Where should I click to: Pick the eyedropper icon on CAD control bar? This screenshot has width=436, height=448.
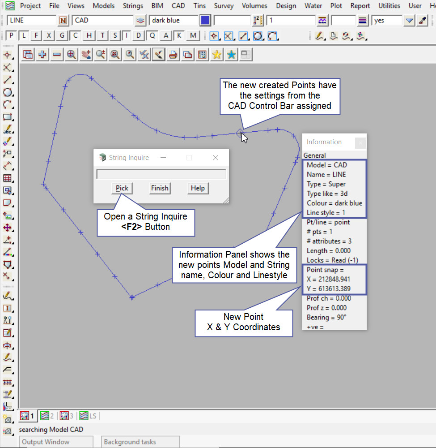422,21
